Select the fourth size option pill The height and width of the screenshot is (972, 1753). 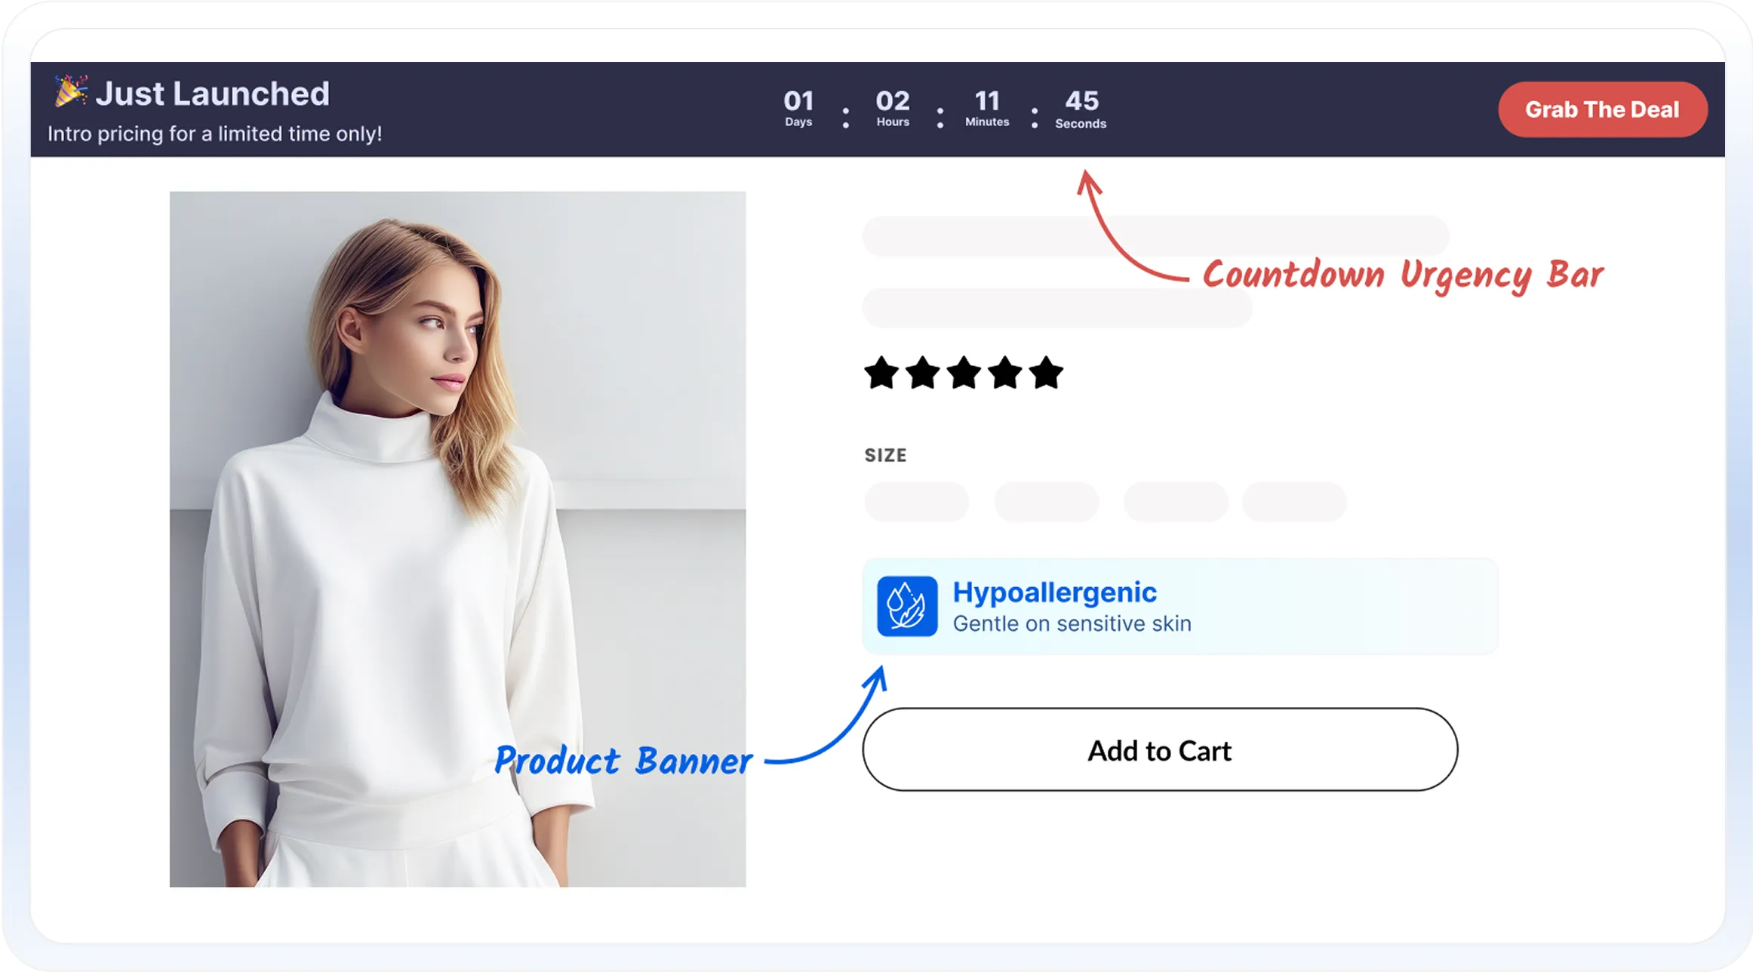click(1295, 502)
